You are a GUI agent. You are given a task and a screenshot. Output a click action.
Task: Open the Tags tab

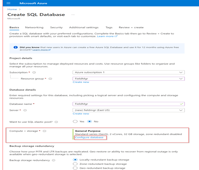(109, 27)
